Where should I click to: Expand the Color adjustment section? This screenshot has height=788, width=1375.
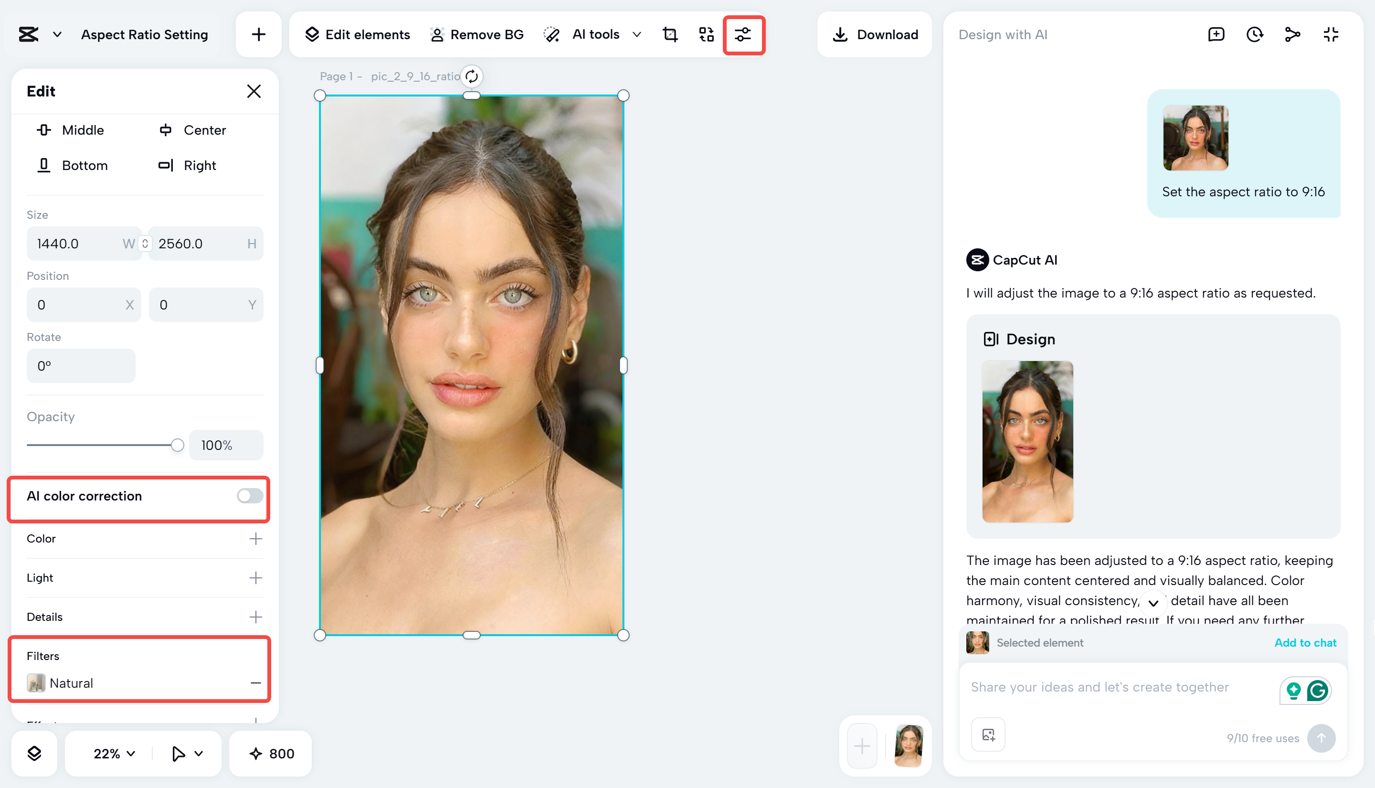(255, 539)
